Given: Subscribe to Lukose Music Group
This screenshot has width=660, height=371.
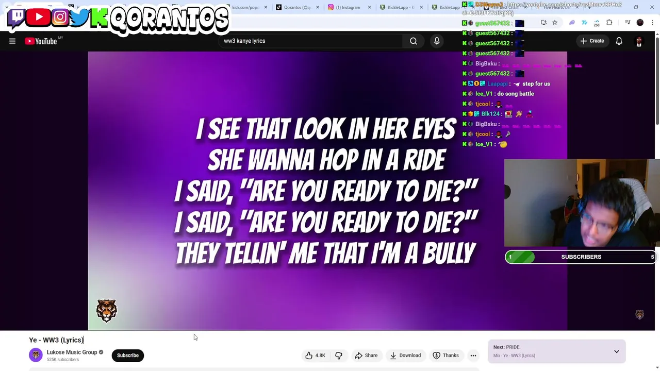Looking at the screenshot, I should coord(128,355).
